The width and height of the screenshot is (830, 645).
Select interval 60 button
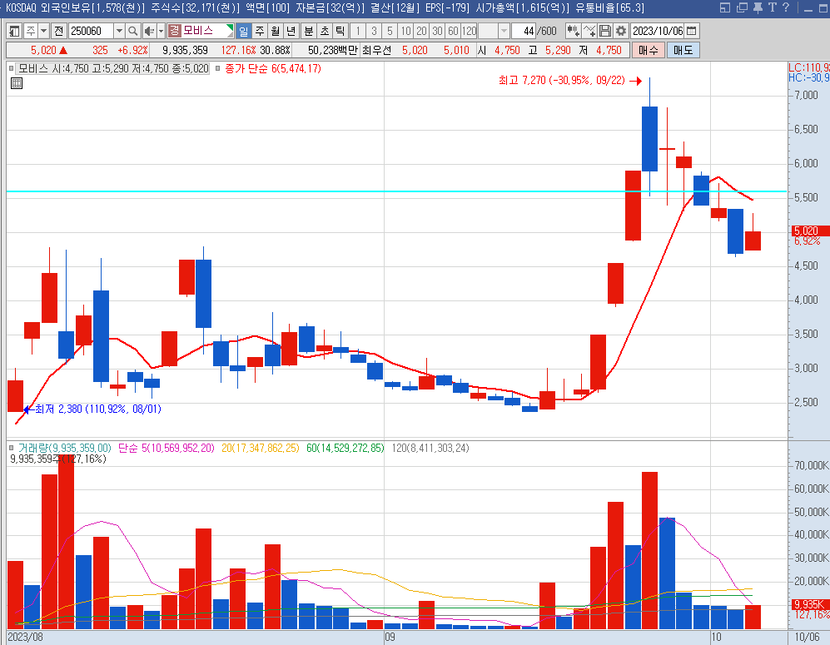click(453, 32)
